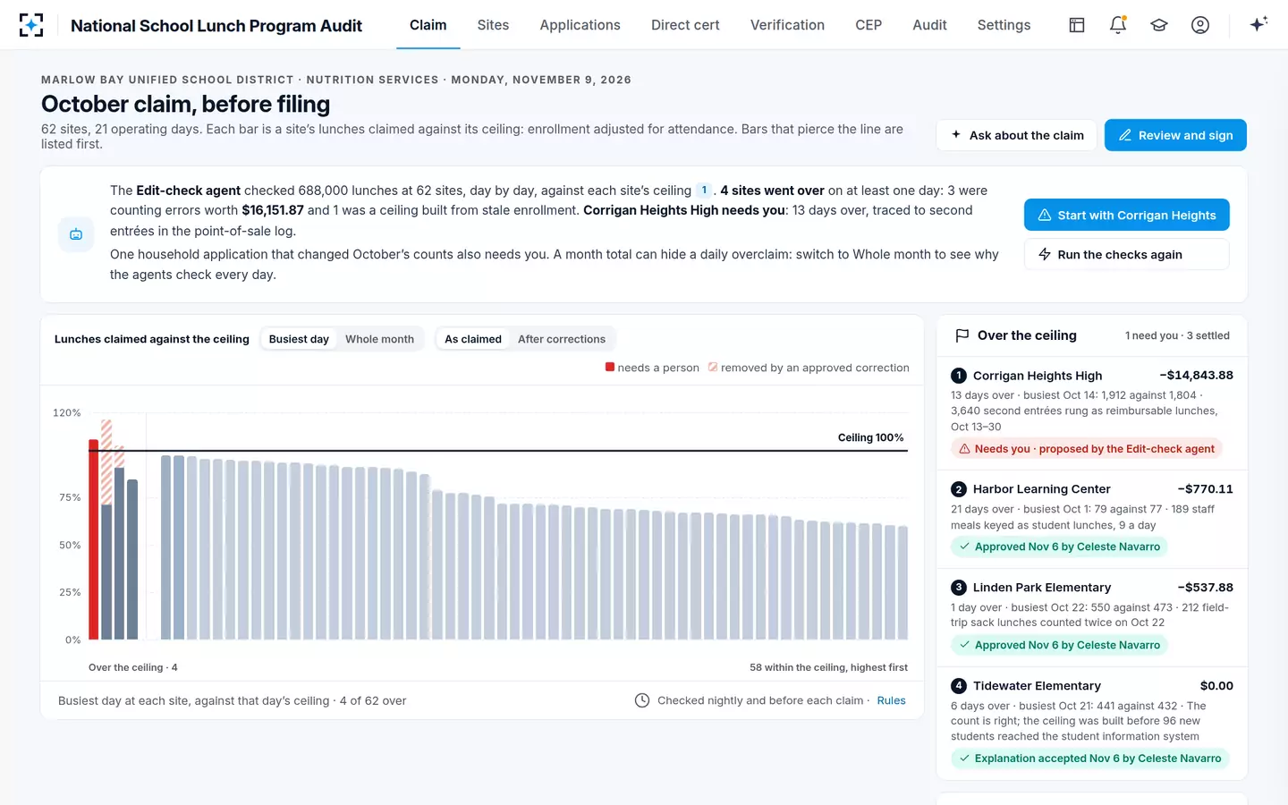Viewport: 1288px width, 805px height.
Task: Select the Tidewater Elementary site name
Action: tap(1037, 686)
